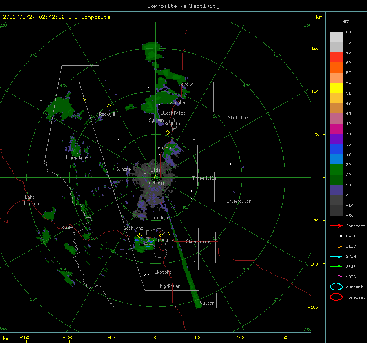Select the bright red legend color swatch
The image size is (367, 343).
[336, 58]
